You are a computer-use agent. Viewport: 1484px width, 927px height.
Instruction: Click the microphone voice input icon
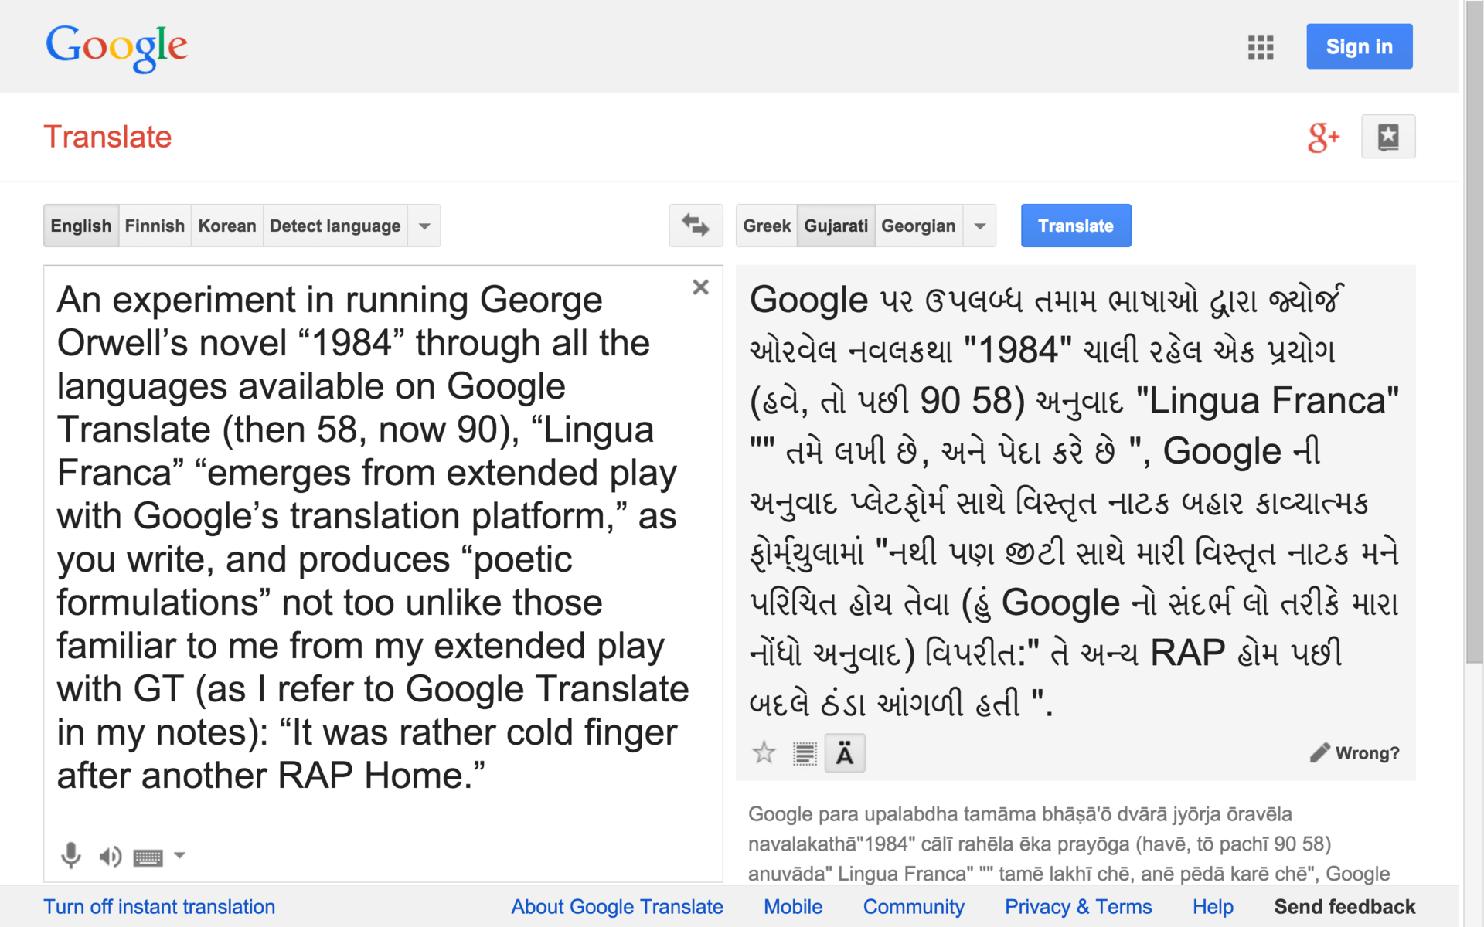(71, 855)
